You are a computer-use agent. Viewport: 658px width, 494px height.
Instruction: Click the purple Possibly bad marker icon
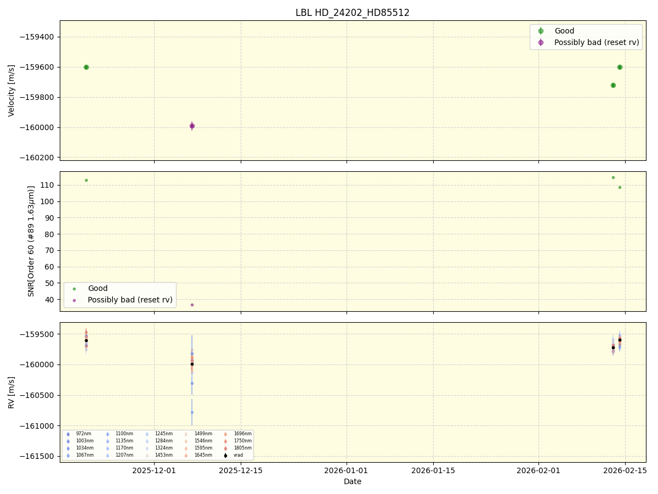coord(541,42)
